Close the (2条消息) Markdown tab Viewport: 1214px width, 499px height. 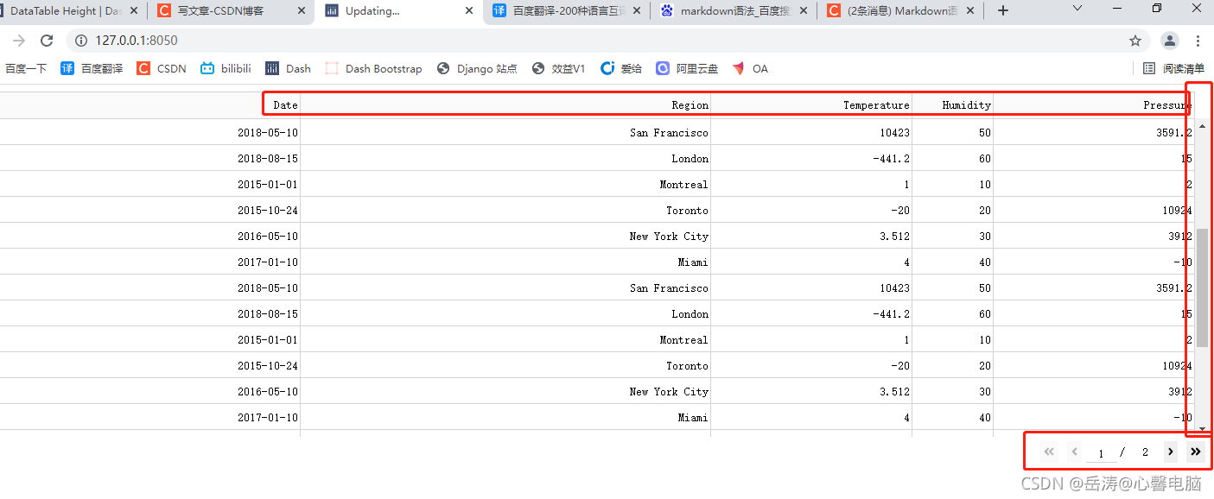(970, 11)
